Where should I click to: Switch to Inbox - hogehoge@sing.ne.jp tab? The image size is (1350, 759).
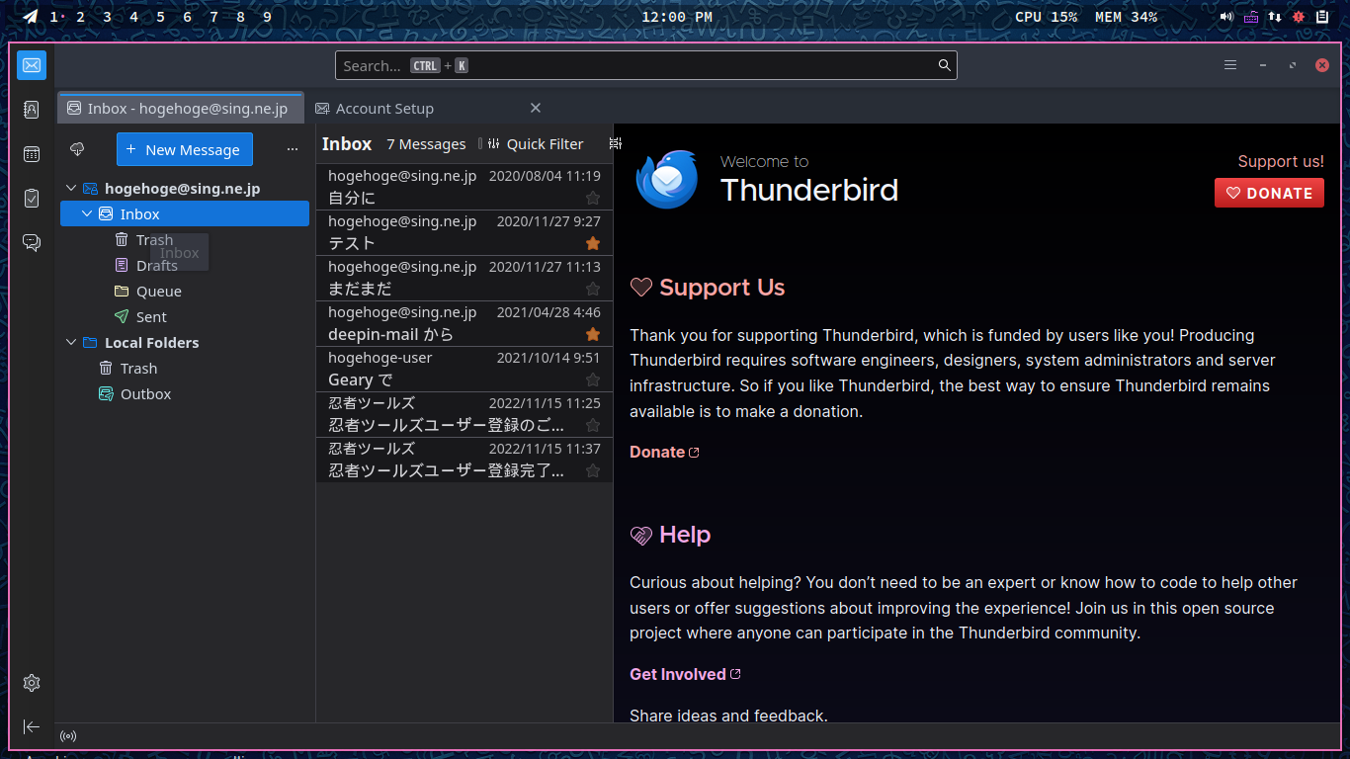[180, 109]
